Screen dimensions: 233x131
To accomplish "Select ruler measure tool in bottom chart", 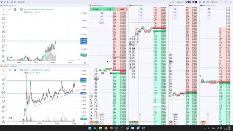I will point(3,107).
